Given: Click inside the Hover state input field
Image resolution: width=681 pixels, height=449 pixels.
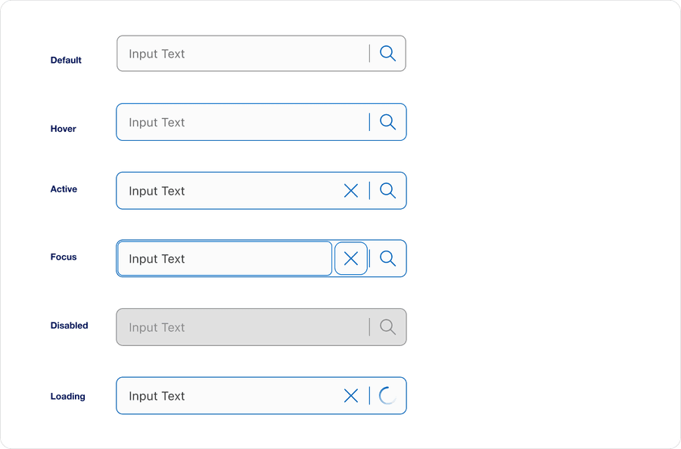Looking at the screenshot, I should coord(227,121).
